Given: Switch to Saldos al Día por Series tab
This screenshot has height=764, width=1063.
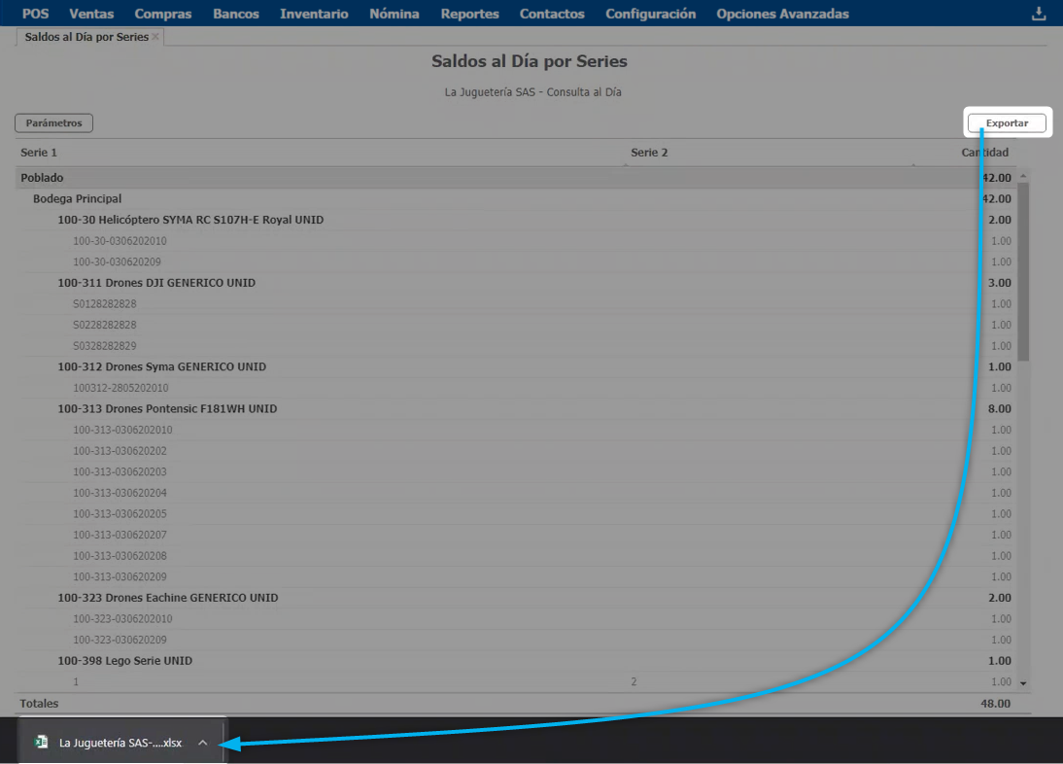Looking at the screenshot, I should 86,37.
